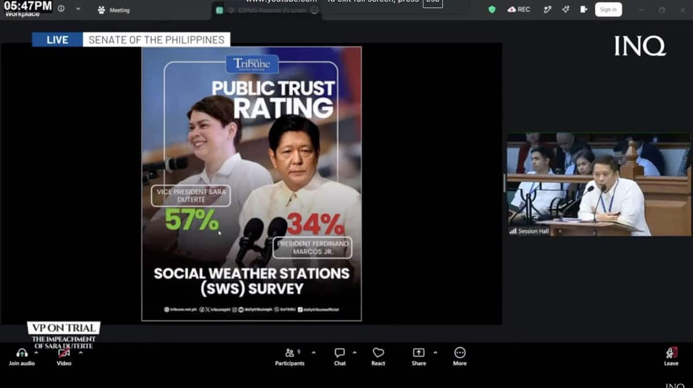Open the dropdown chevron next to Workplace
693x388 pixels.
click(78, 9)
